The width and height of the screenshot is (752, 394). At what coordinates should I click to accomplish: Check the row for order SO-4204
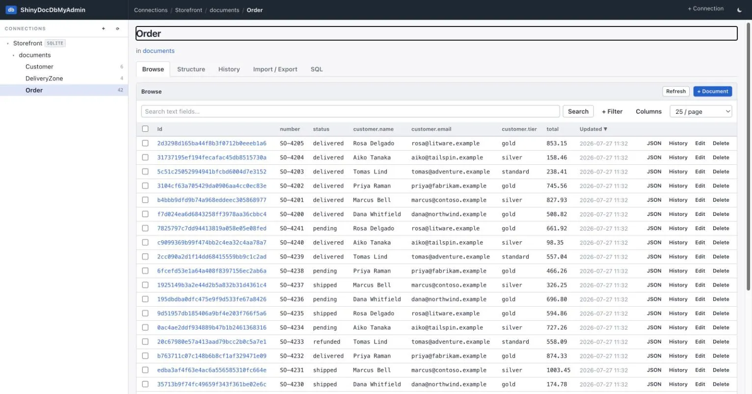click(145, 158)
